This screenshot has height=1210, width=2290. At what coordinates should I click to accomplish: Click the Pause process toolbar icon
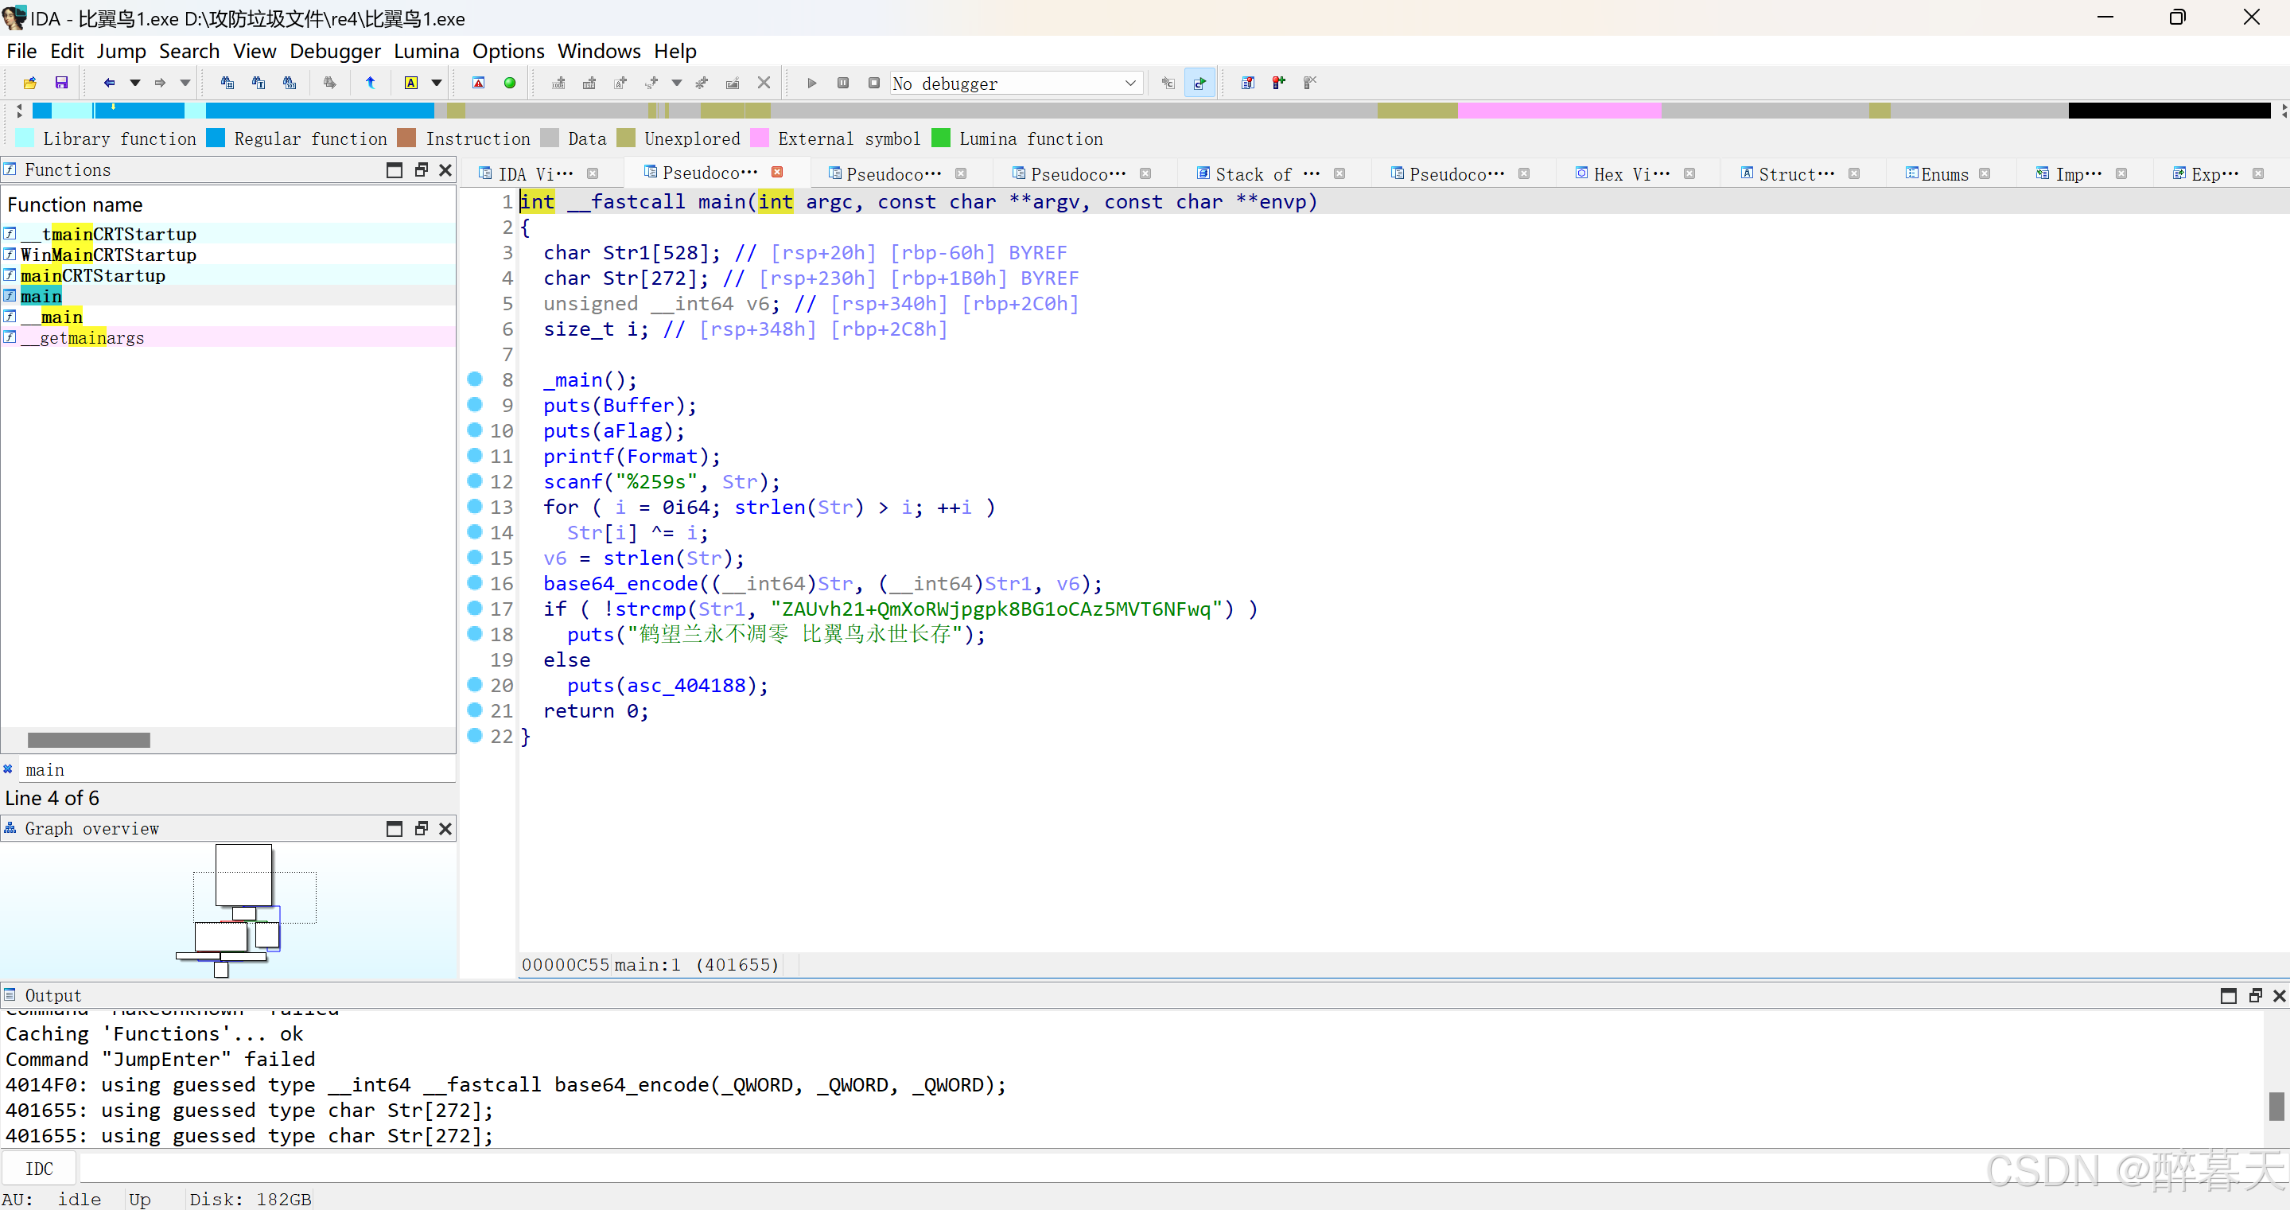[x=842, y=83]
